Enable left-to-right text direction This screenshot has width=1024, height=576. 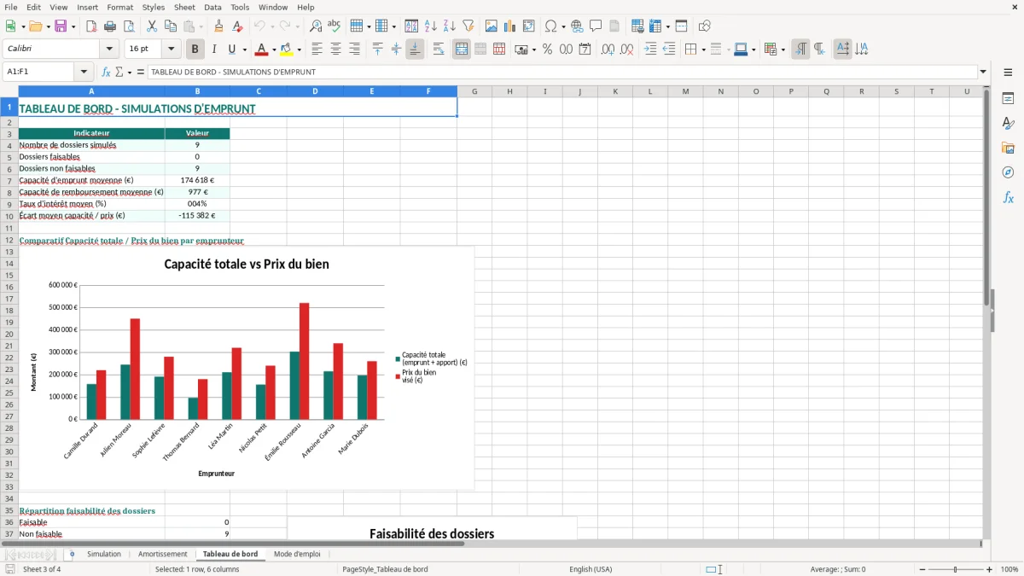coord(800,49)
